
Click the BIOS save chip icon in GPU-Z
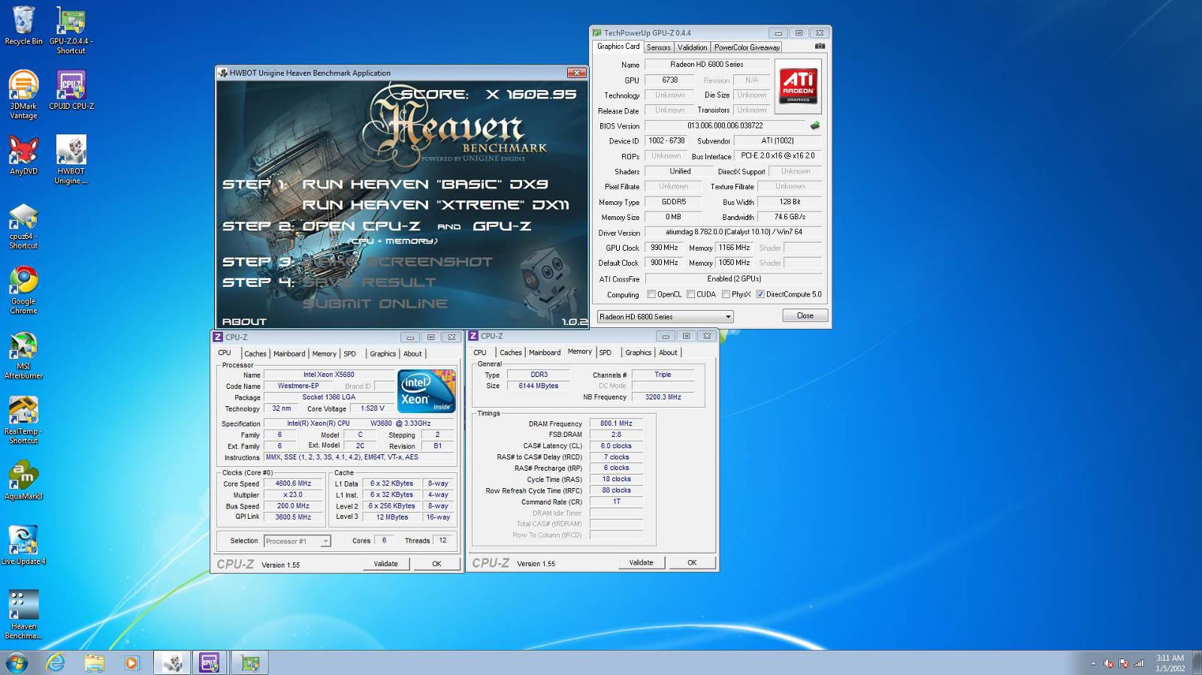pyautogui.click(x=815, y=125)
